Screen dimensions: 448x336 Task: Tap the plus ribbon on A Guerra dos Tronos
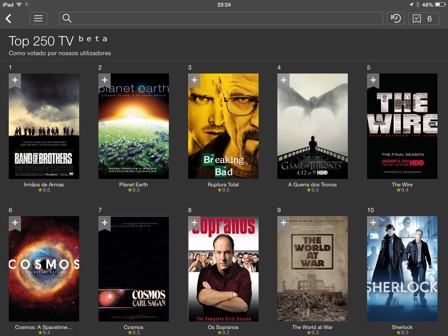coord(283,80)
